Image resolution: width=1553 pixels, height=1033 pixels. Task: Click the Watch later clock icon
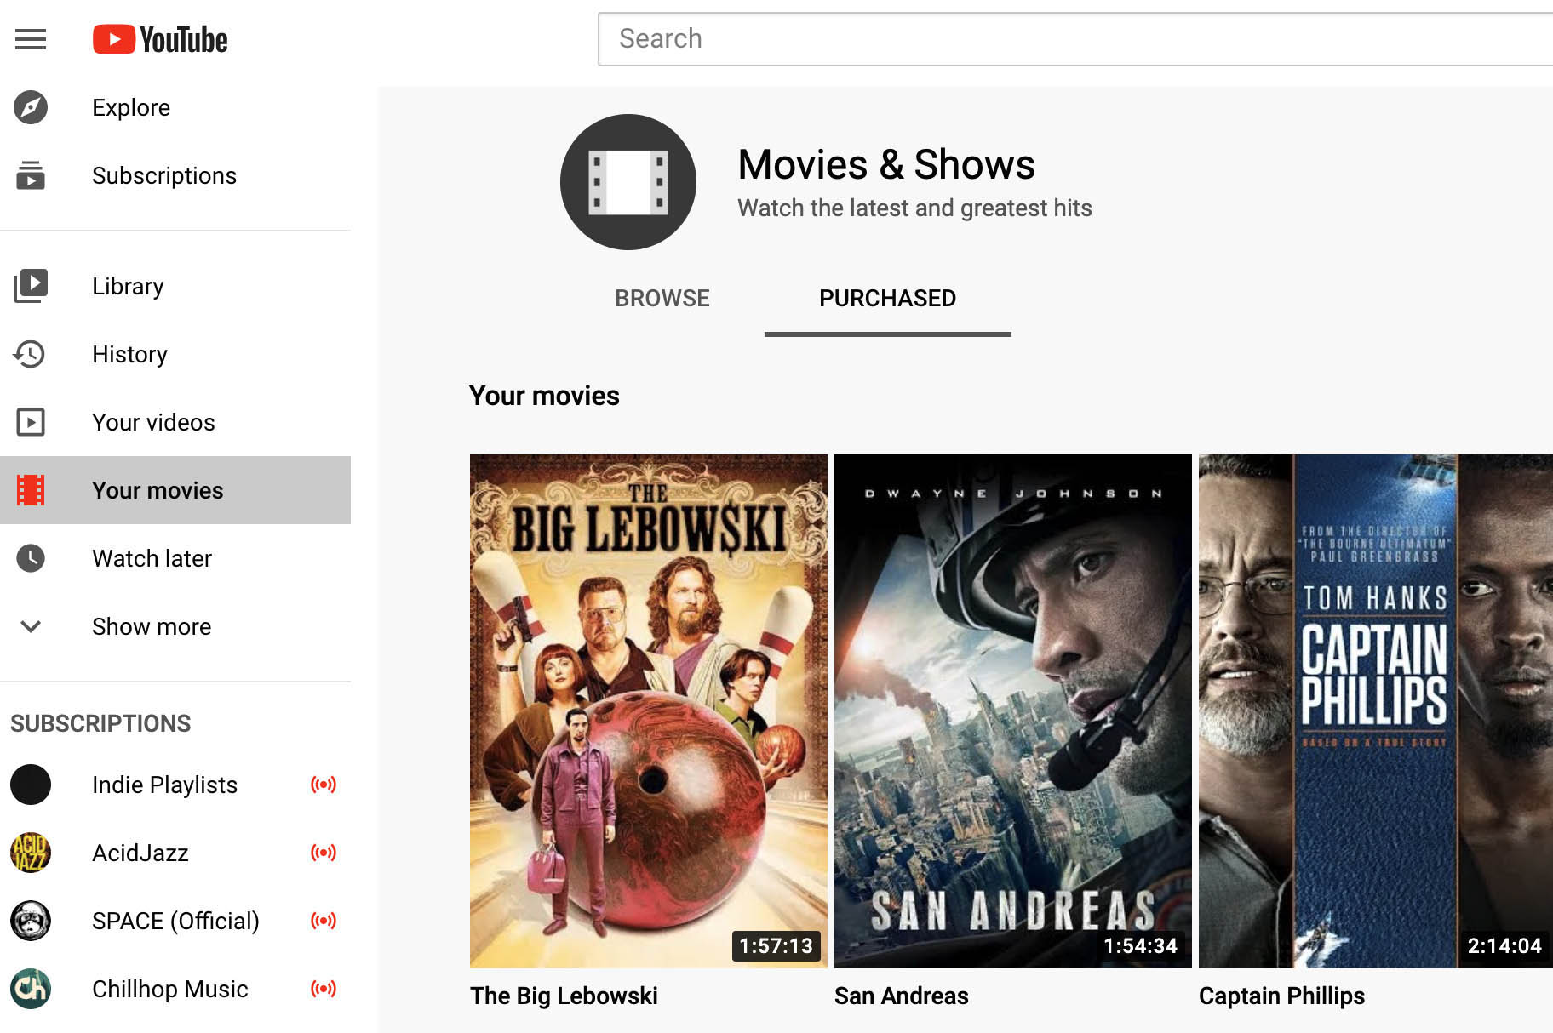tap(31, 558)
